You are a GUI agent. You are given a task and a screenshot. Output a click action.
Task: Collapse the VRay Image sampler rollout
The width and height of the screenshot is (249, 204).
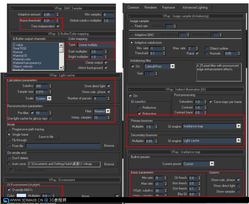click(129, 16)
